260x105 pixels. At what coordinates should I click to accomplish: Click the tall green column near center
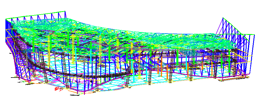[109, 53]
